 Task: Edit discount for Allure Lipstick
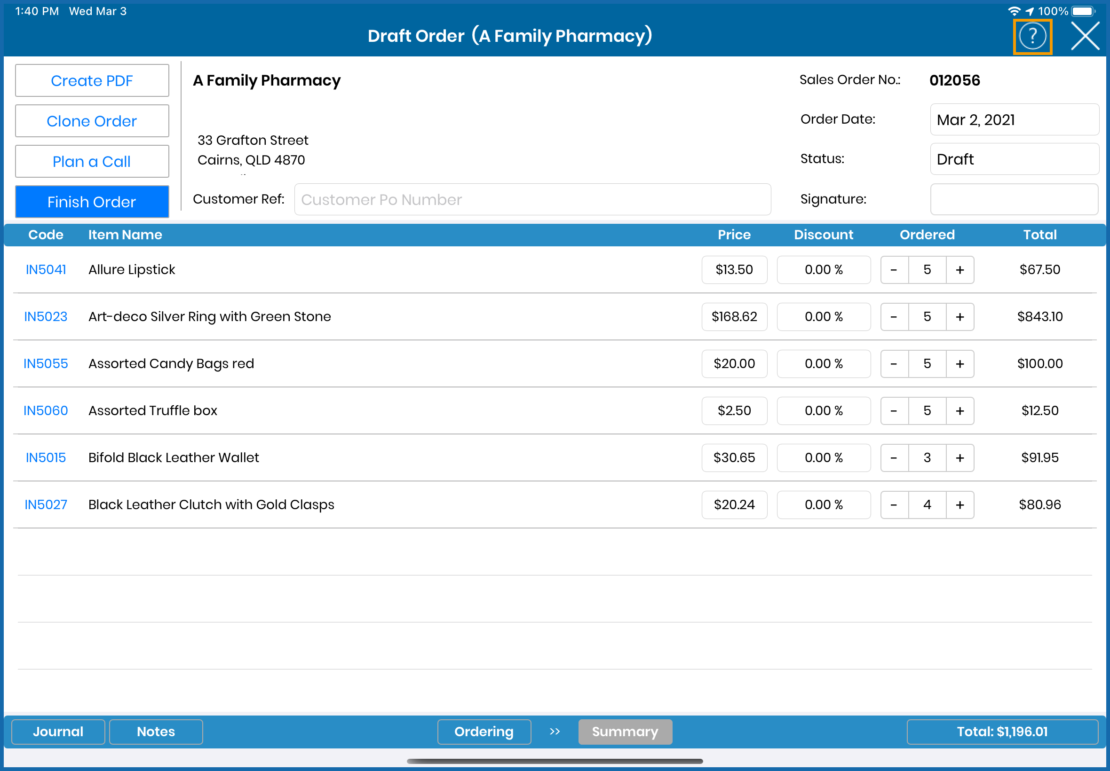[x=823, y=269]
